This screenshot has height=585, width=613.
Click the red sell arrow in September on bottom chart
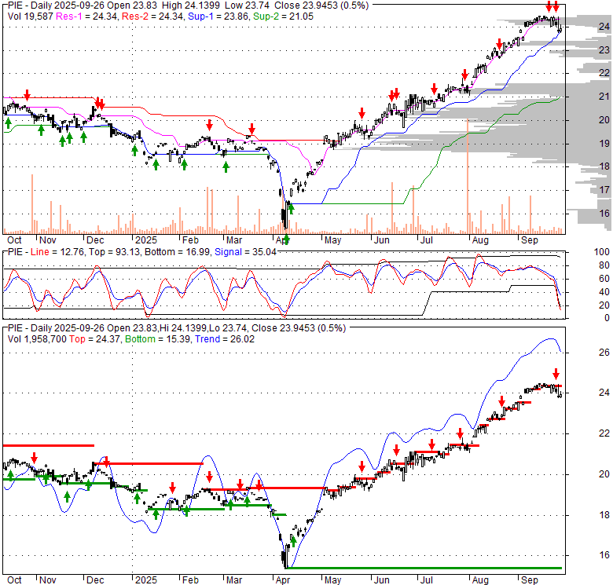[x=556, y=373]
